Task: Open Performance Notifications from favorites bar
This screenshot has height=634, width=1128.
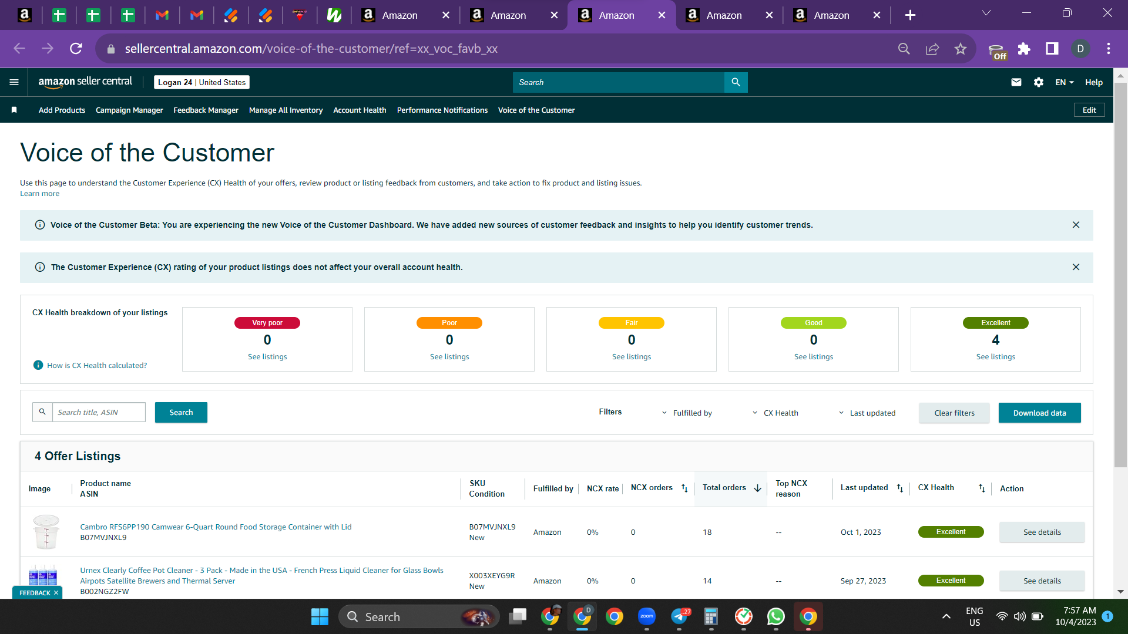Action: point(442,110)
